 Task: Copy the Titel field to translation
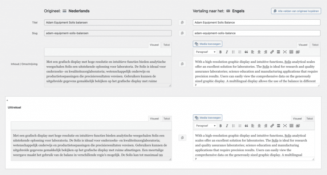(x=182, y=23)
